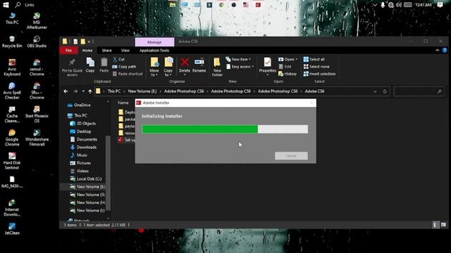Open the File menu tab
Screen dimensions: 451x253
click(68, 51)
